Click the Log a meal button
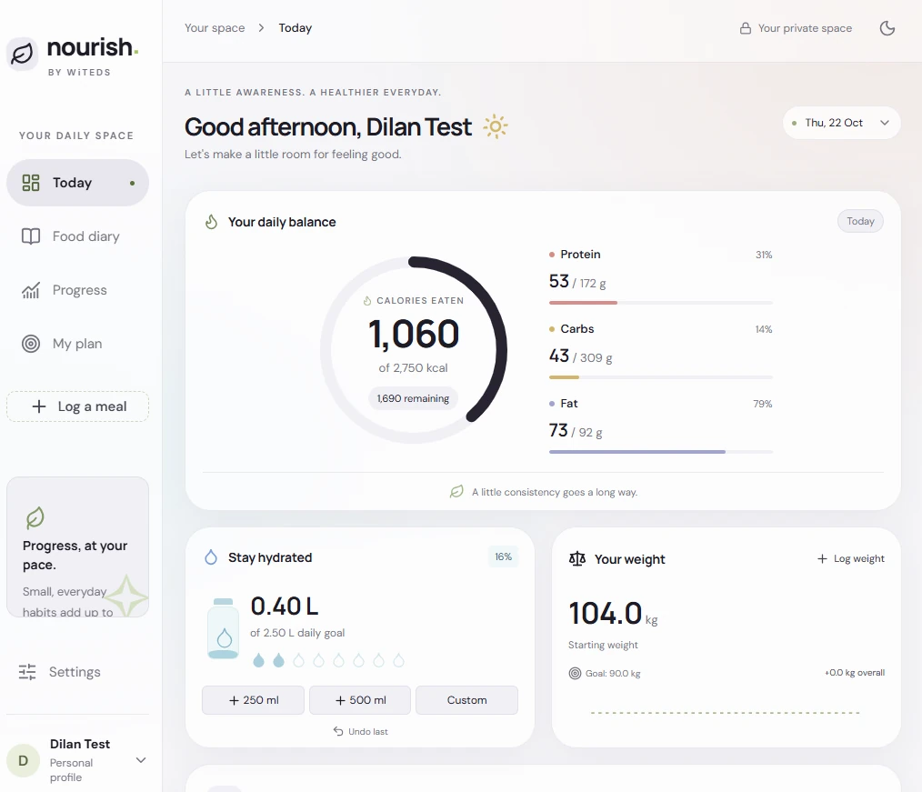Image resolution: width=922 pixels, height=792 pixels. [77, 406]
